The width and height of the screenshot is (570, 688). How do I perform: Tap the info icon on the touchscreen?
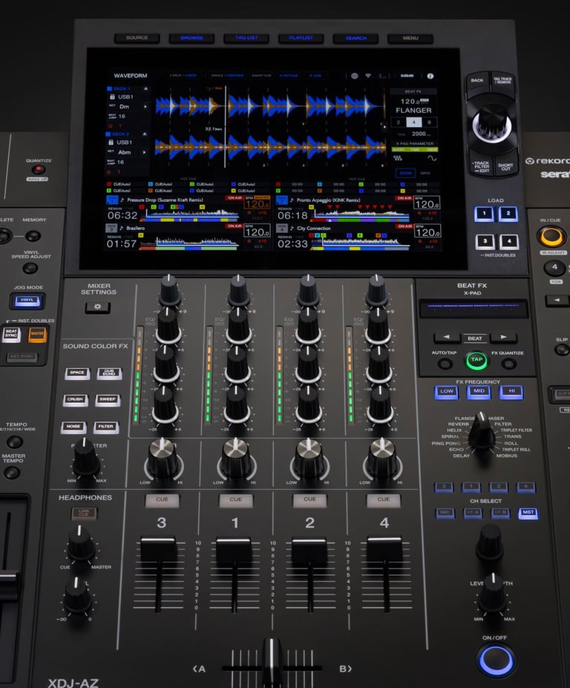click(430, 76)
